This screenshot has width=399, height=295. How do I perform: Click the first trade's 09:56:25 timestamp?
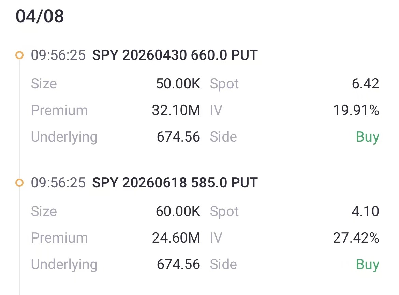[x=58, y=55]
